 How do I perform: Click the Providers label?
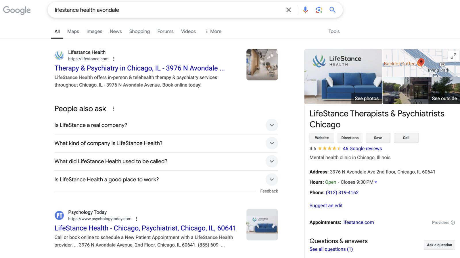point(440,223)
